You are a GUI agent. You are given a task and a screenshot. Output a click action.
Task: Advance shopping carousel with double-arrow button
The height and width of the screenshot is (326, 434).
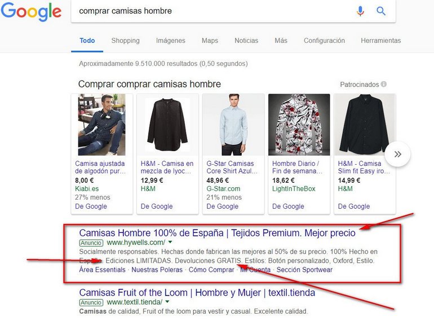click(x=397, y=154)
